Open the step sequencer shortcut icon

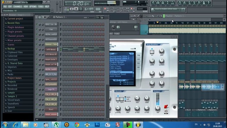[158, 3]
